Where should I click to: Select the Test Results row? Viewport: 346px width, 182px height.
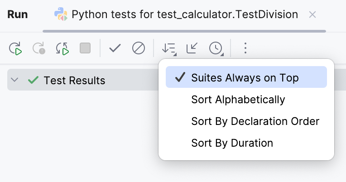74,81
